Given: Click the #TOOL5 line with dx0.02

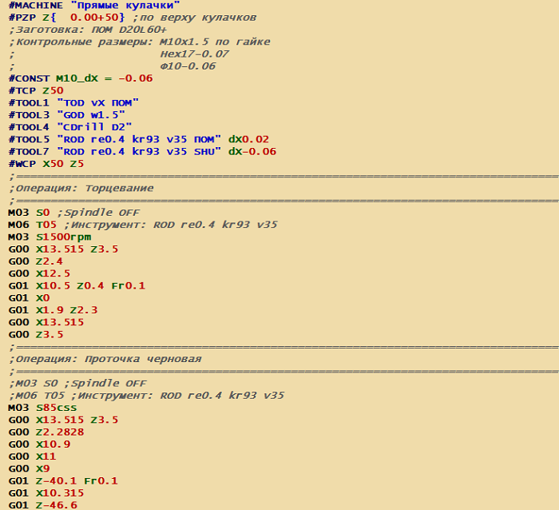Looking at the screenshot, I should pyautogui.click(x=137, y=139).
